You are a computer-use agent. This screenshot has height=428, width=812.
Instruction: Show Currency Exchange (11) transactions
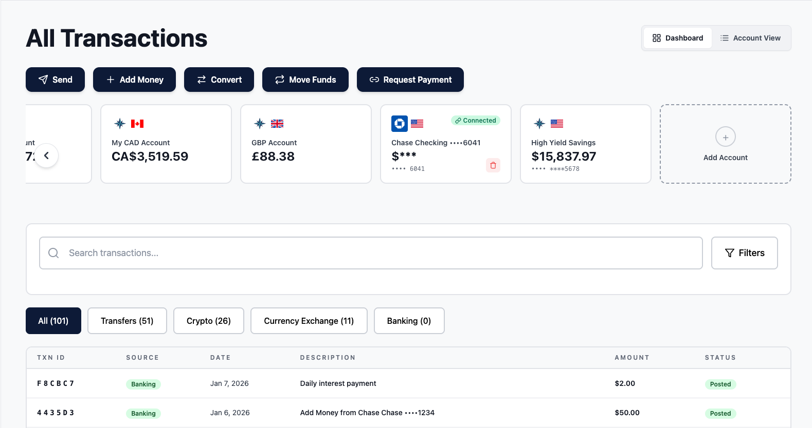[309, 321]
